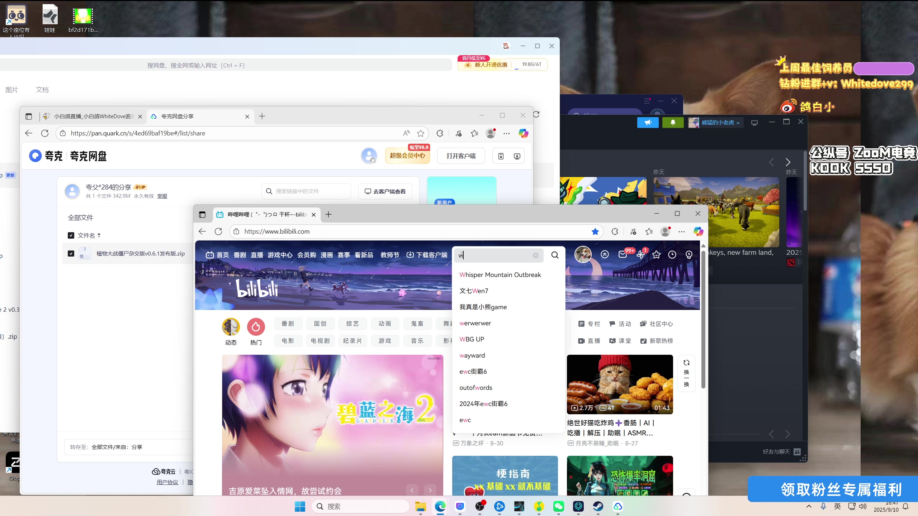Open Steam Big Picture monitor icon
Viewport: 918px width, 516px height.
pos(754,123)
